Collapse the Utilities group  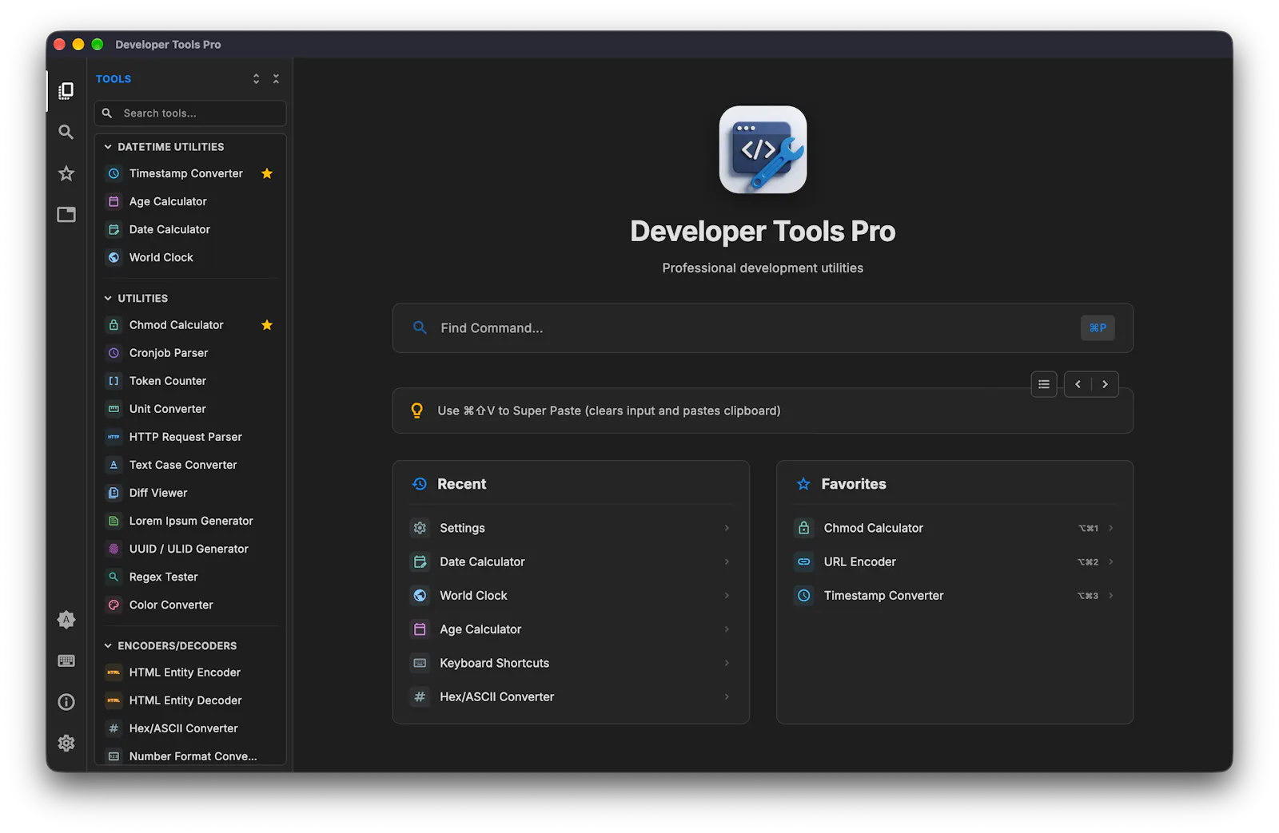(108, 299)
